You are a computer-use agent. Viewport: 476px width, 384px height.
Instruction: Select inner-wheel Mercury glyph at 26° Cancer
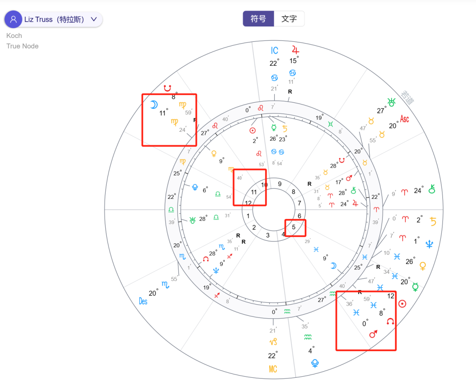pos(274,127)
